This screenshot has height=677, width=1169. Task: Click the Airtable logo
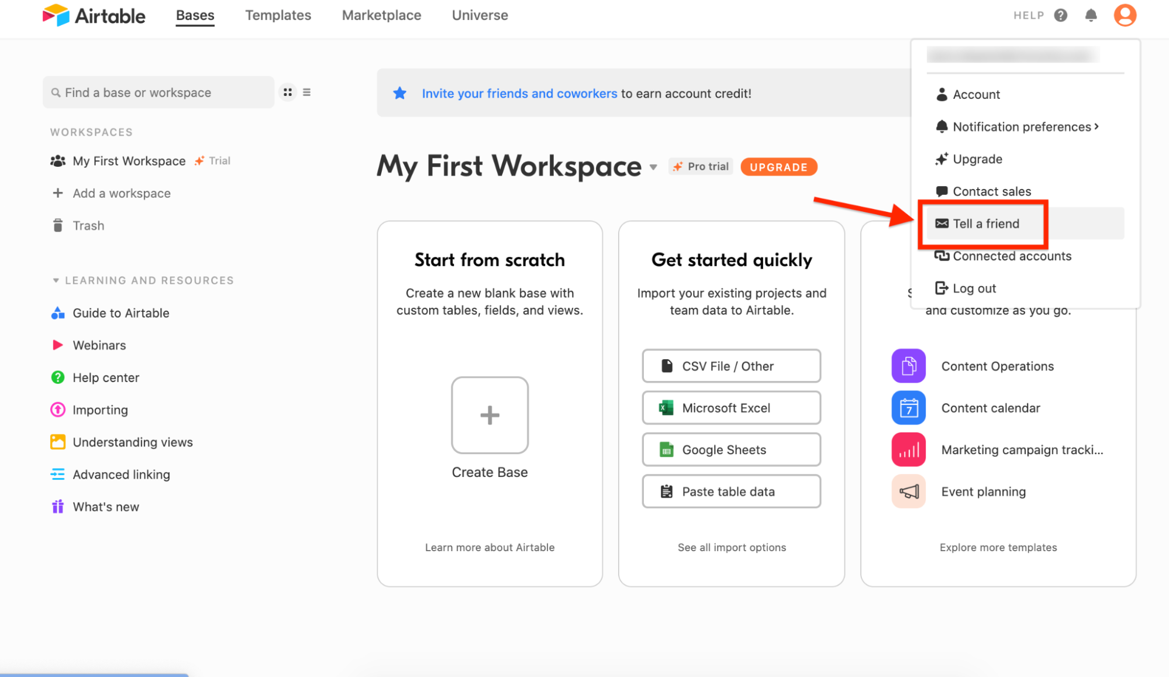[94, 15]
